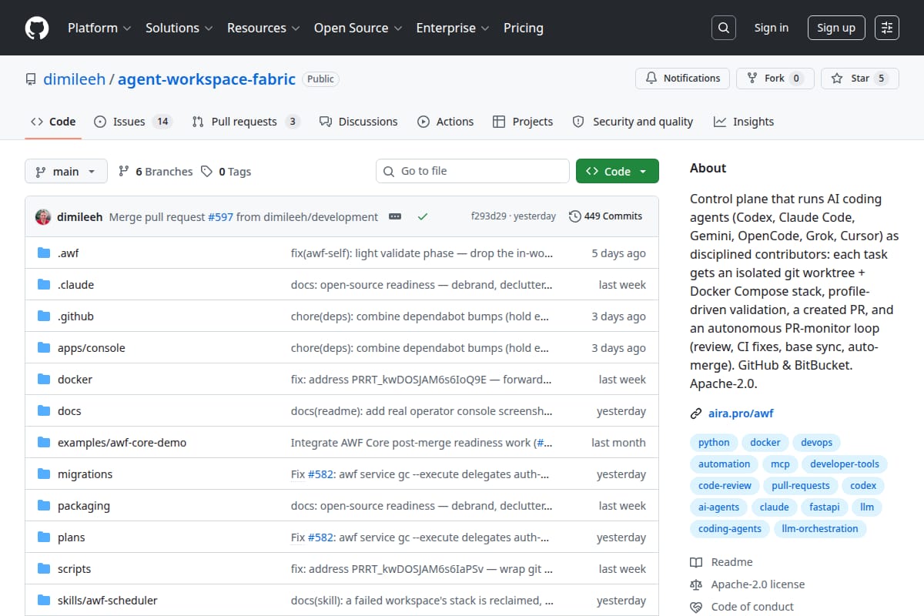Star the repository
This screenshot has height=616, width=924.
(x=860, y=79)
